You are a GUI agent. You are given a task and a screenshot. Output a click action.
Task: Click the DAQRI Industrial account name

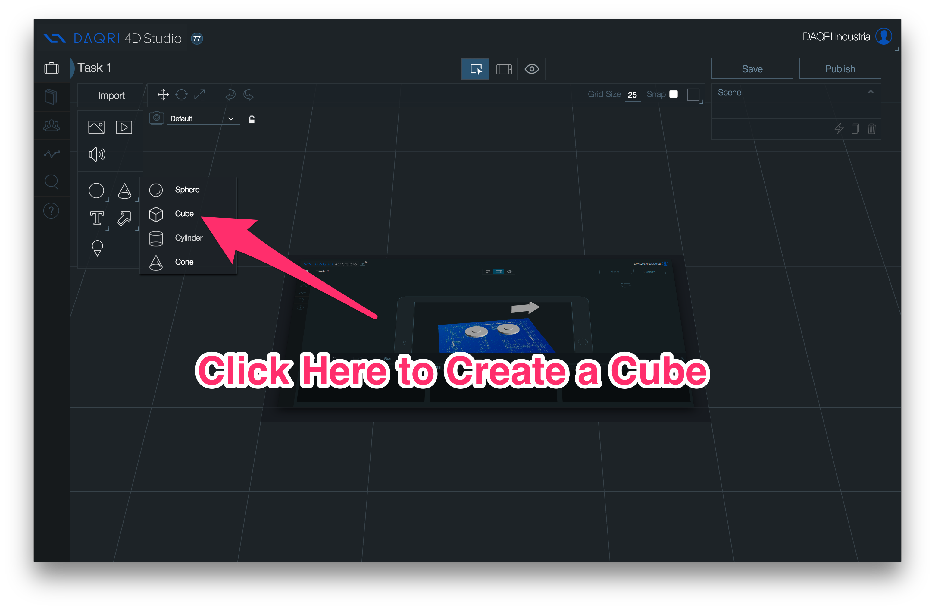point(836,37)
